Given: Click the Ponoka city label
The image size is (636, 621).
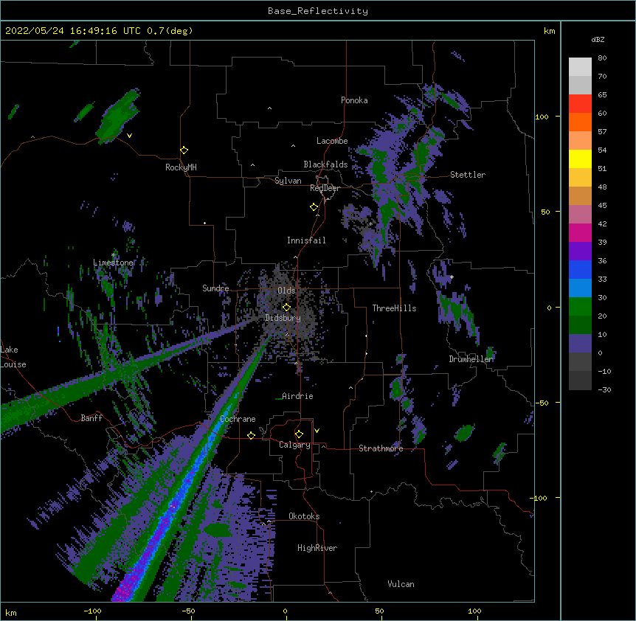Looking at the screenshot, I should coord(354,100).
